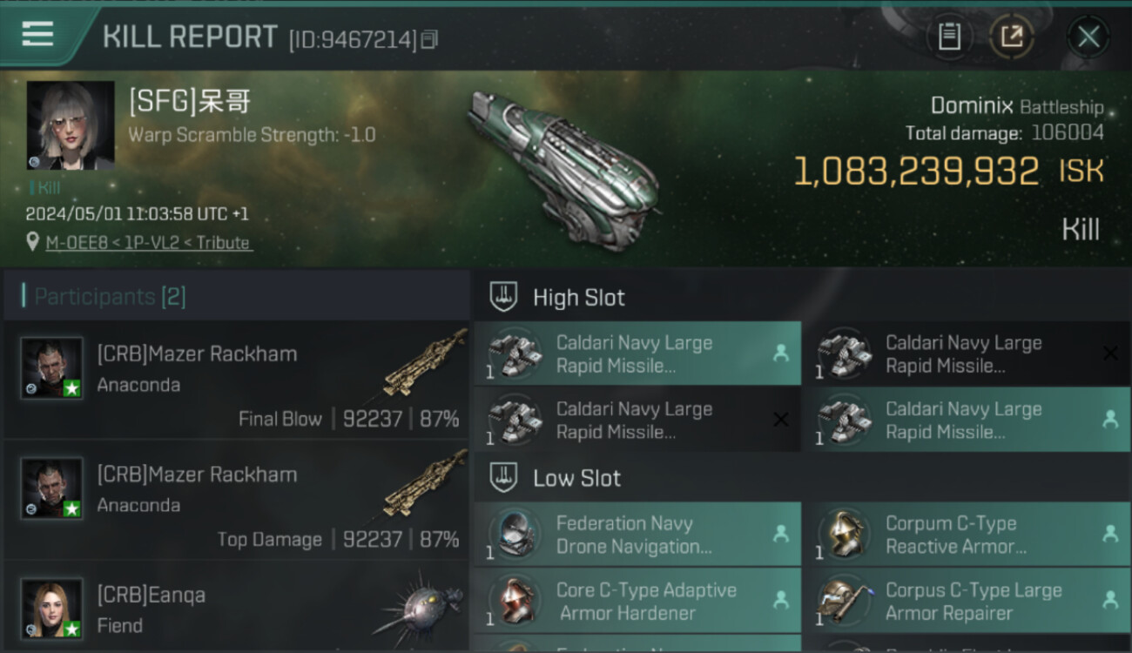Screen dimensions: 1132x653
Task: Open the hamburger menu icon
Action: [x=37, y=34]
